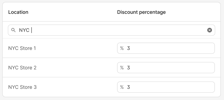Click the magnifying glass search icon
Screen dimensions: 224x100
click(13, 30)
